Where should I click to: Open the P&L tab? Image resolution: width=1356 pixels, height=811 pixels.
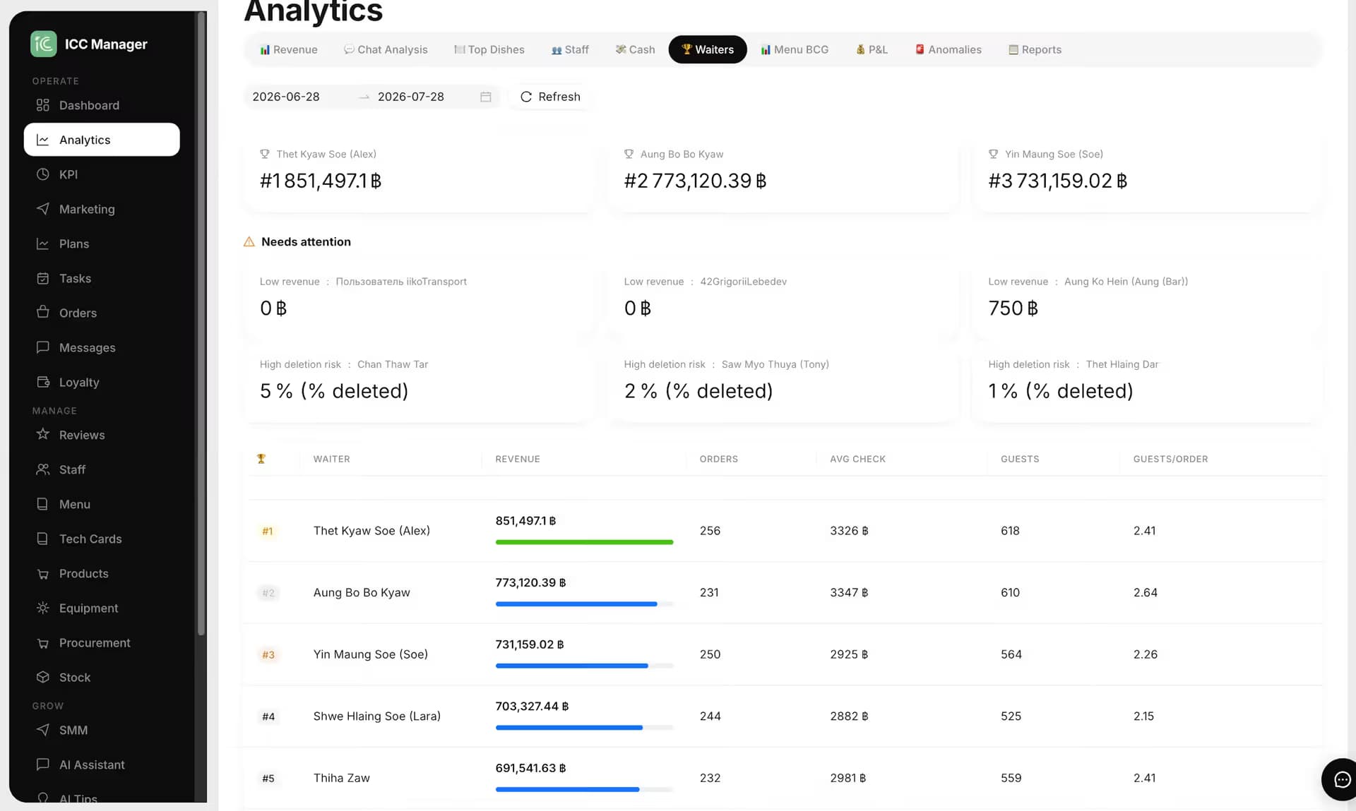pos(872,49)
